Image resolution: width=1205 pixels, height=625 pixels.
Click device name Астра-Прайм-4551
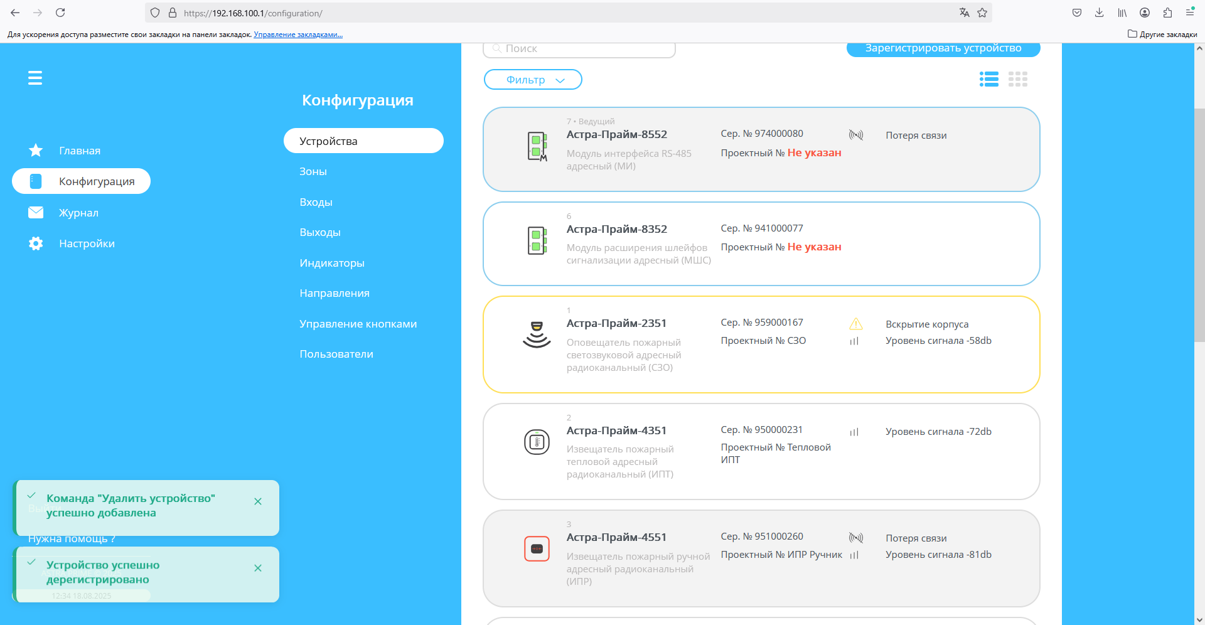coord(616,537)
